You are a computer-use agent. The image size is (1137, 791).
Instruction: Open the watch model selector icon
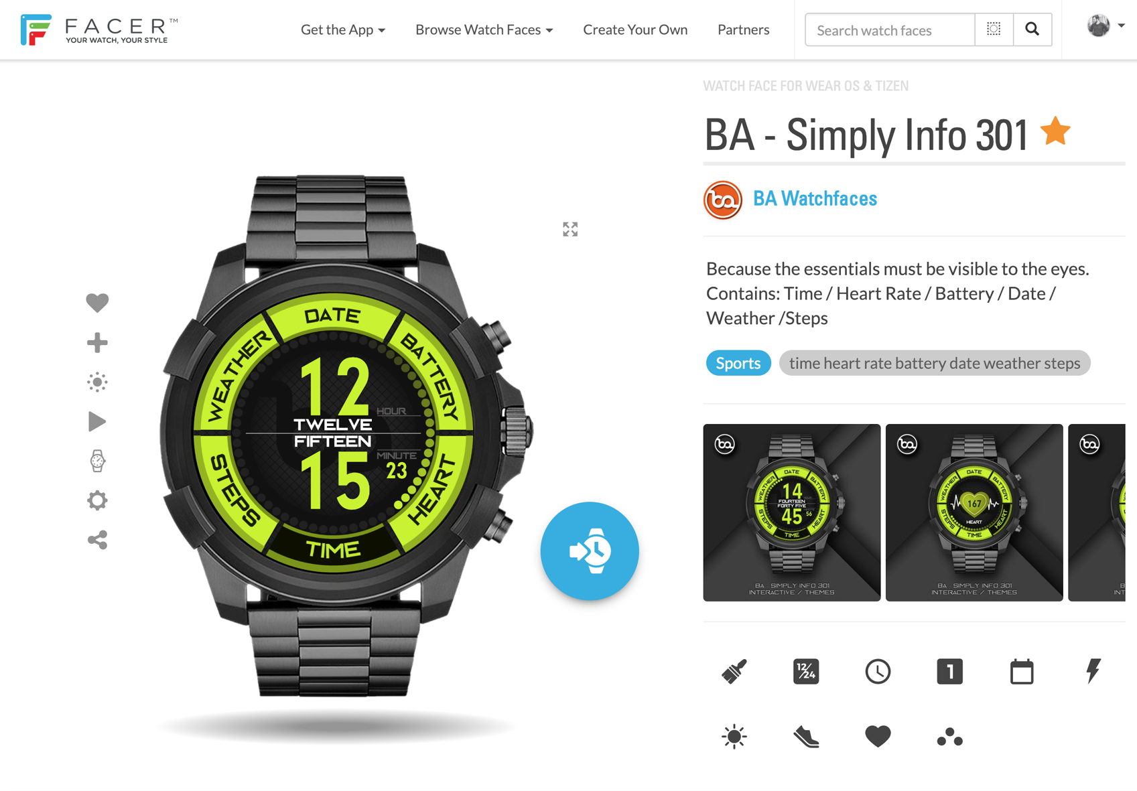click(x=97, y=461)
